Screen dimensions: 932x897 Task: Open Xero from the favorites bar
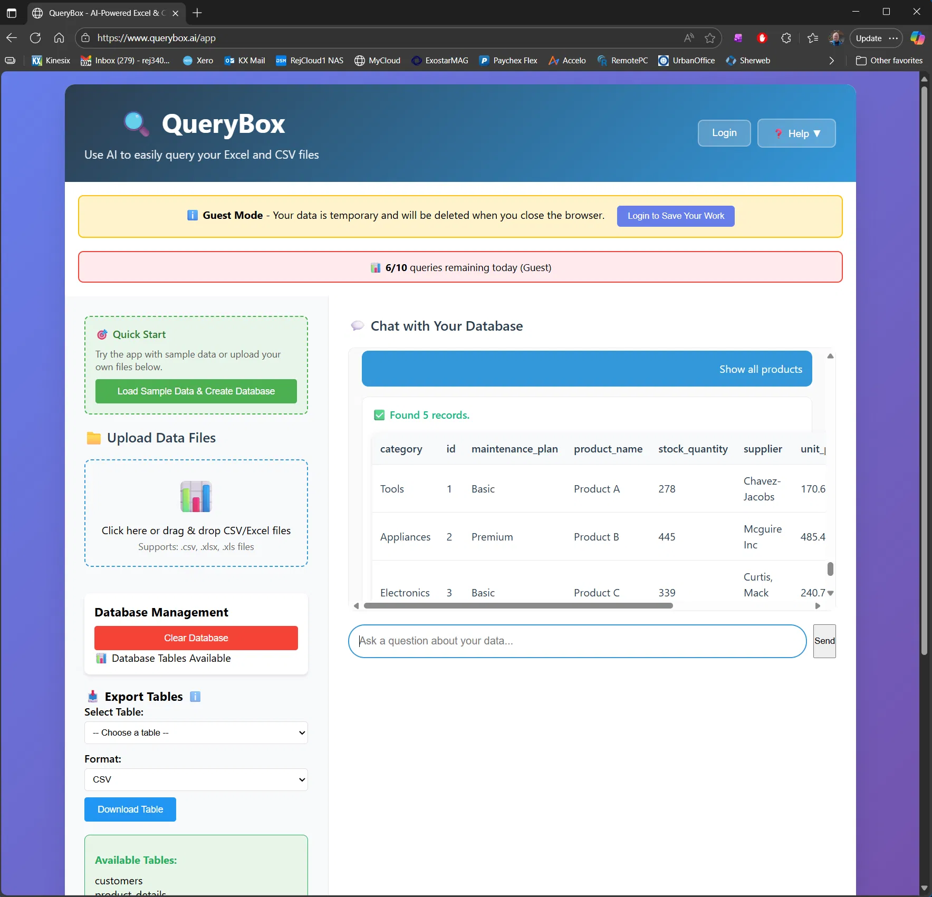[x=197, y=60]
